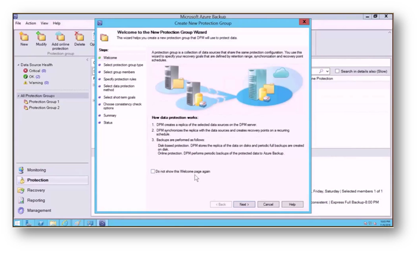Click the wizard title bar icon
Viewport: 419px width, 253px height.
tap(100, 23)
